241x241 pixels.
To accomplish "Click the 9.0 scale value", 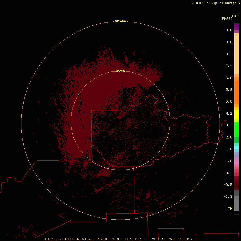I will click(x=229, y=42).
